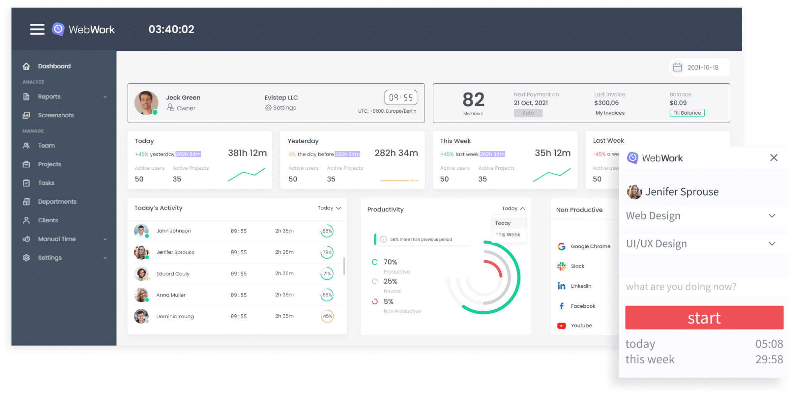Open Today's Activity period dropdown
The height and width of the screenshot is (395, 790).
click(329, 208)
